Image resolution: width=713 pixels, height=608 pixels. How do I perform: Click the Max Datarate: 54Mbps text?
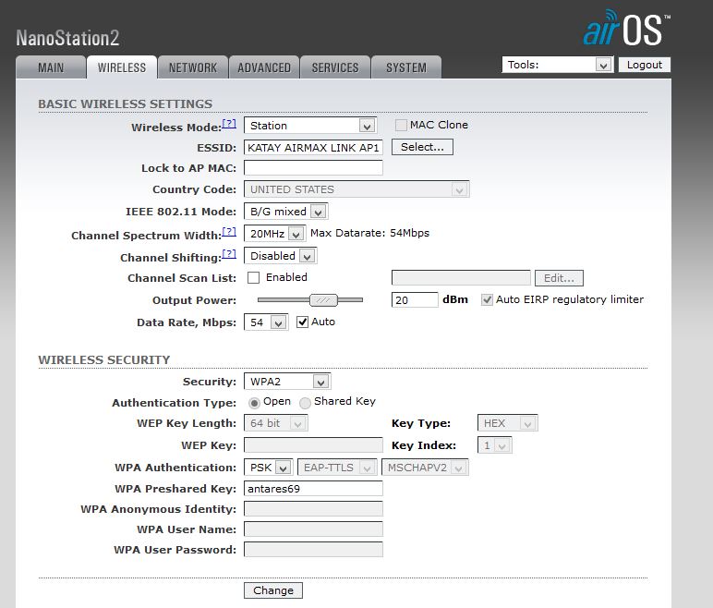coord(369,233)
